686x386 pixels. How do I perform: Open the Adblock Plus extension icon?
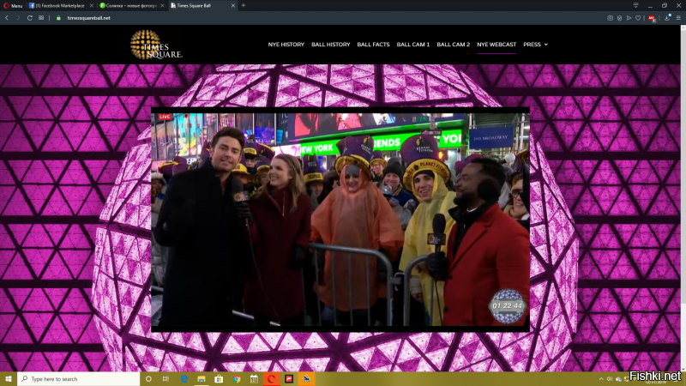[652, 18]
